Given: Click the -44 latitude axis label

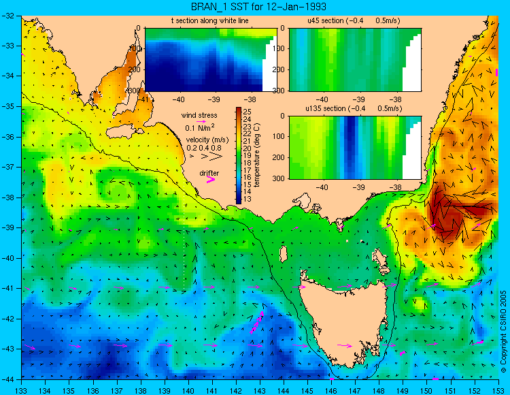Looking at the screenshot, I should 8,379.
